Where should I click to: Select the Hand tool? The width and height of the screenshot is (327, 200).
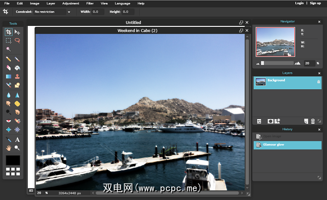(9, 148)
